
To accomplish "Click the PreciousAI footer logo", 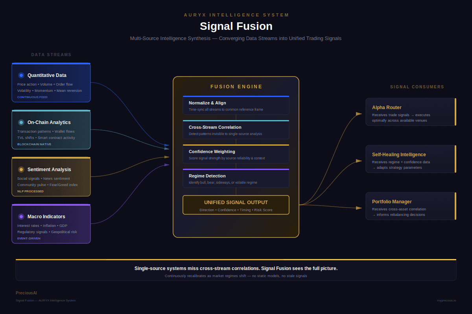I will click(26, 293).
